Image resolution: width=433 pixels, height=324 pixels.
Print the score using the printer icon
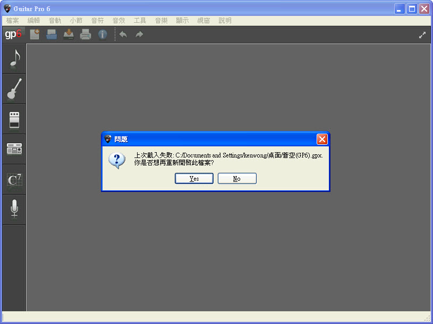coord(86,34)
